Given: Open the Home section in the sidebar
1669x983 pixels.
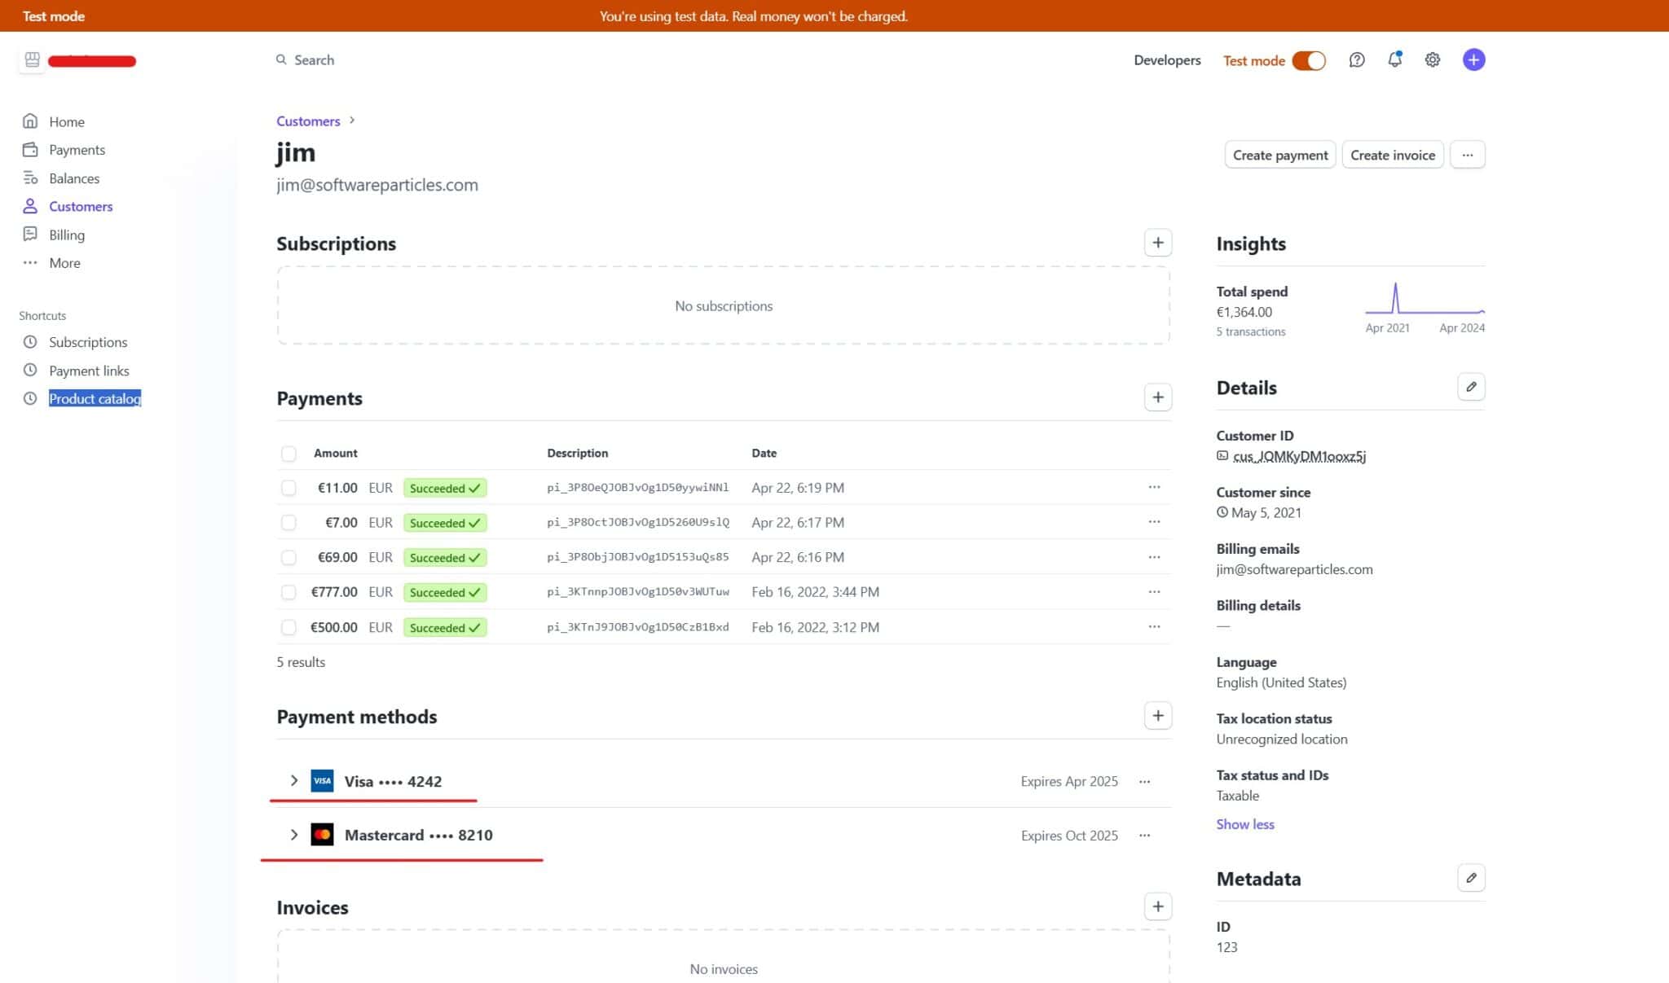Looking at the screenshot, I should click(67, 121).
